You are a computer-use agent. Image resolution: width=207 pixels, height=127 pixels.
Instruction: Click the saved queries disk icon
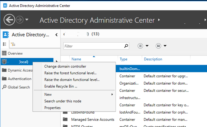158,46
